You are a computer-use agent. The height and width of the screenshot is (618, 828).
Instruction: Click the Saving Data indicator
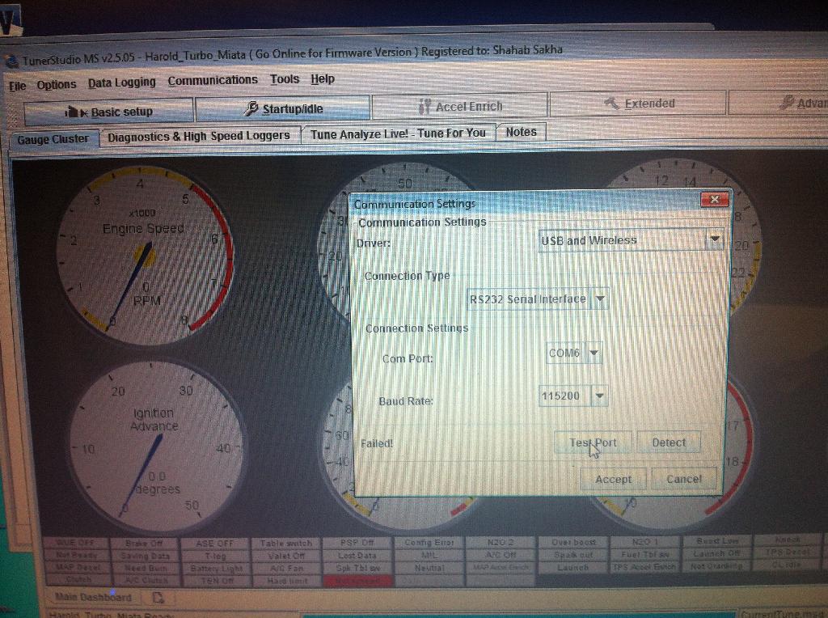[x=144, y=556]
